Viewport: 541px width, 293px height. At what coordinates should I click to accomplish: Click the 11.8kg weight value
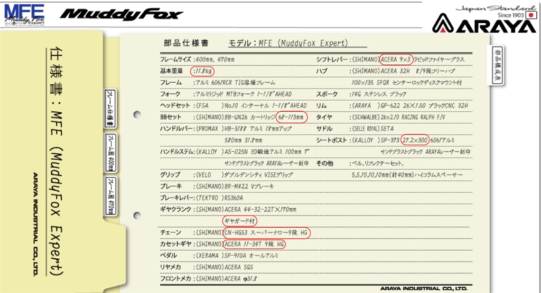coord(202,71)
